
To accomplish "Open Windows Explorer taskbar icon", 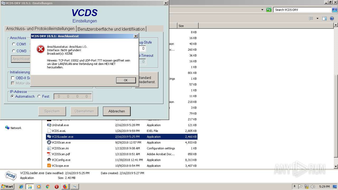I will point(30,187).
